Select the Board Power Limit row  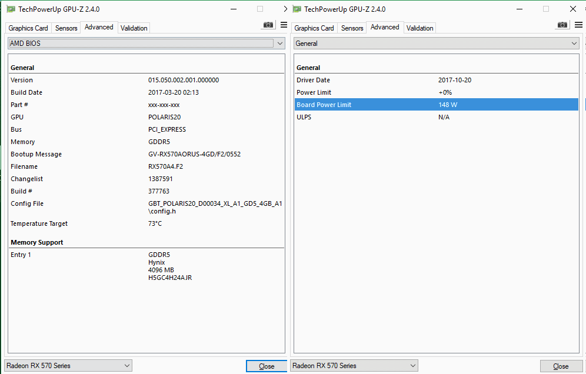(437, 105)
